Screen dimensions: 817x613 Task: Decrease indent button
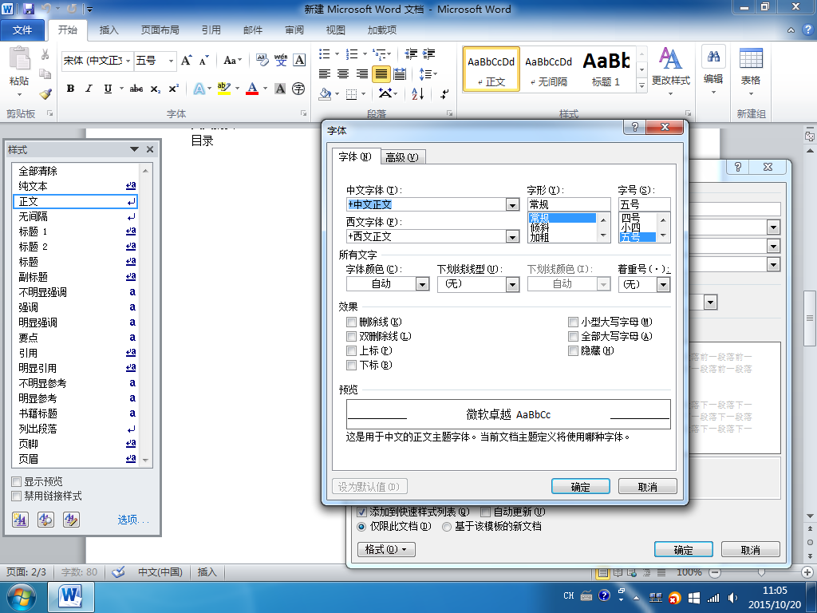411,53
